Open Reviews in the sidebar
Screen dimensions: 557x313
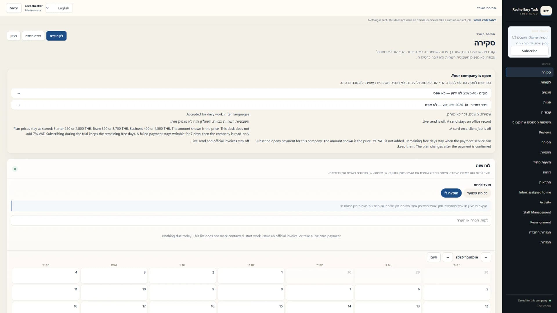529,132
